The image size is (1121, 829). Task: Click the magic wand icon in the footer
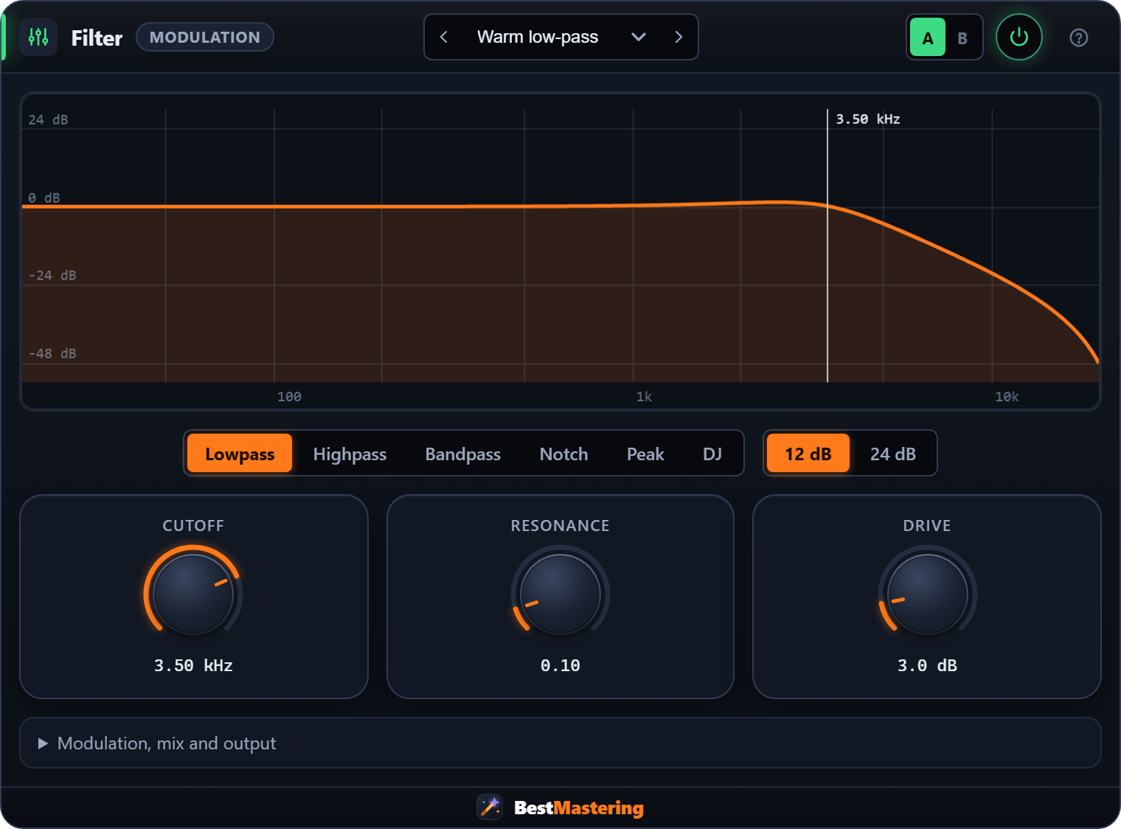490,807
